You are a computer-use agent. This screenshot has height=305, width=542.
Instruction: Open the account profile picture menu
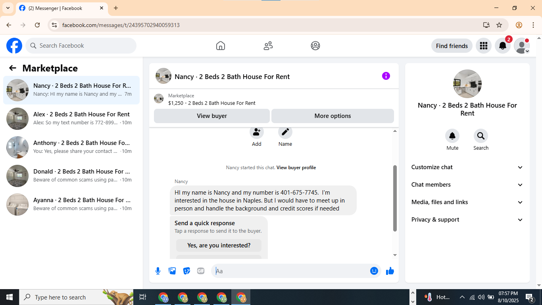tap(522, 46)
